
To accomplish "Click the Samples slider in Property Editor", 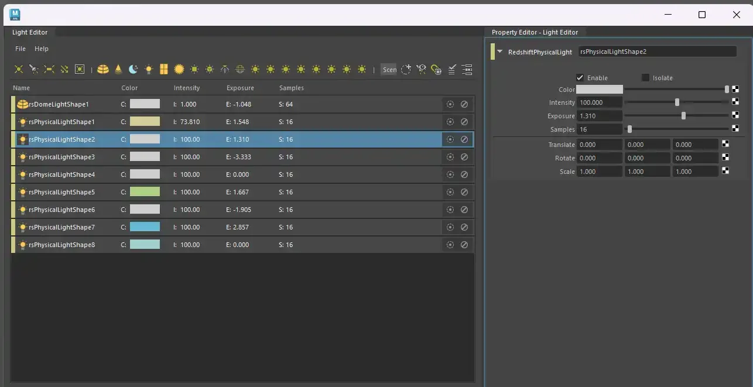I will [677, 129].
